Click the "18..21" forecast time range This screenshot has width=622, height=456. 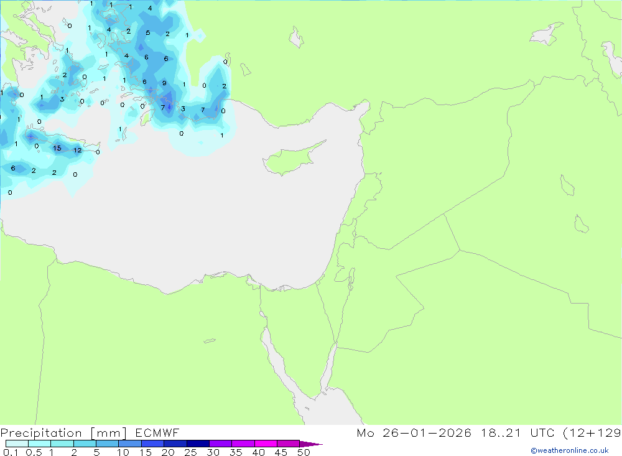pyautogui.click(x=501, y=432)
